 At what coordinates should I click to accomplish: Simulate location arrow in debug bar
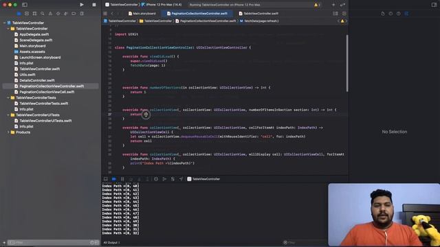pos(181,179)
